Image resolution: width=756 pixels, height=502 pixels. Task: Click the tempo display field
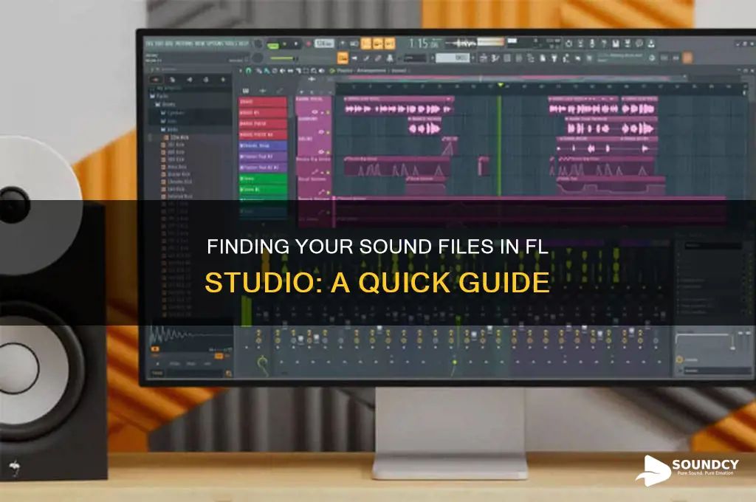pyautogui.click(x=324, y=44)
